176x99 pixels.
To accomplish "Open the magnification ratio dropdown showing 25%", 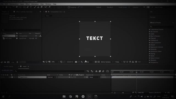I will pyautogui.click(x=55, y=62).
